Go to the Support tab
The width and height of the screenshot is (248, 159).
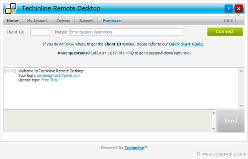coord(86,21)
